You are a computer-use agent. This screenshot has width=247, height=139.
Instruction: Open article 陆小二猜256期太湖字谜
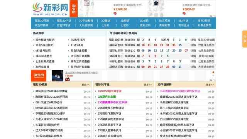(x=174, y=108)
